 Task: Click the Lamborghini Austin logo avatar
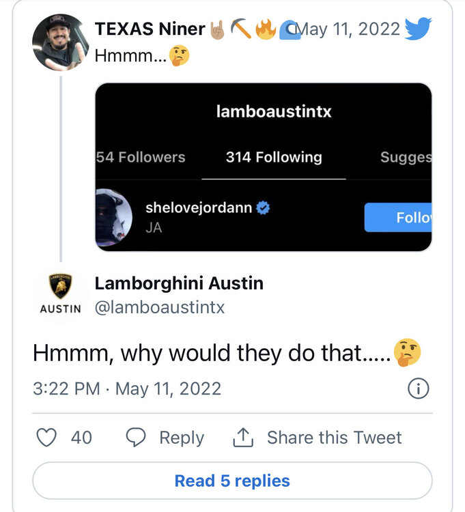(x=60, y=294)
